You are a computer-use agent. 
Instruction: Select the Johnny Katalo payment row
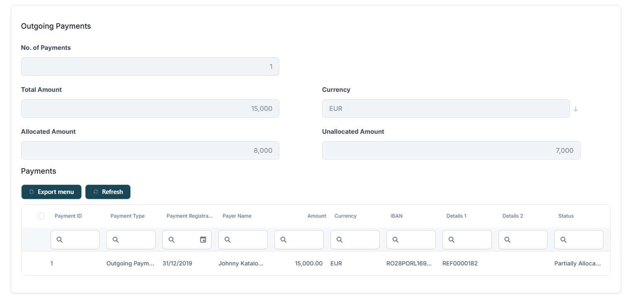pyautogui.click(x=241, y=263)
